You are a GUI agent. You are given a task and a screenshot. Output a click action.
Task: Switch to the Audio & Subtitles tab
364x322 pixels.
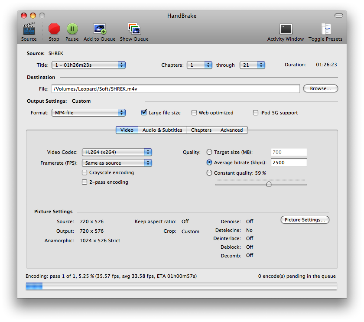(162, 130)
